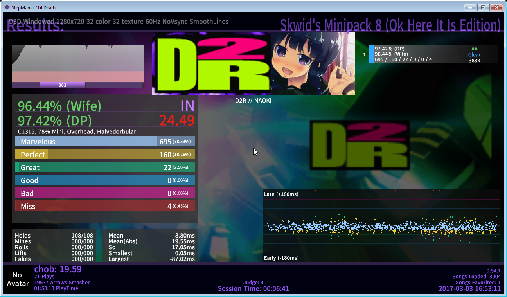Viewport: 507px width, 297px height.
Task: Click the purple IN grade label
Action: [187, 106]
